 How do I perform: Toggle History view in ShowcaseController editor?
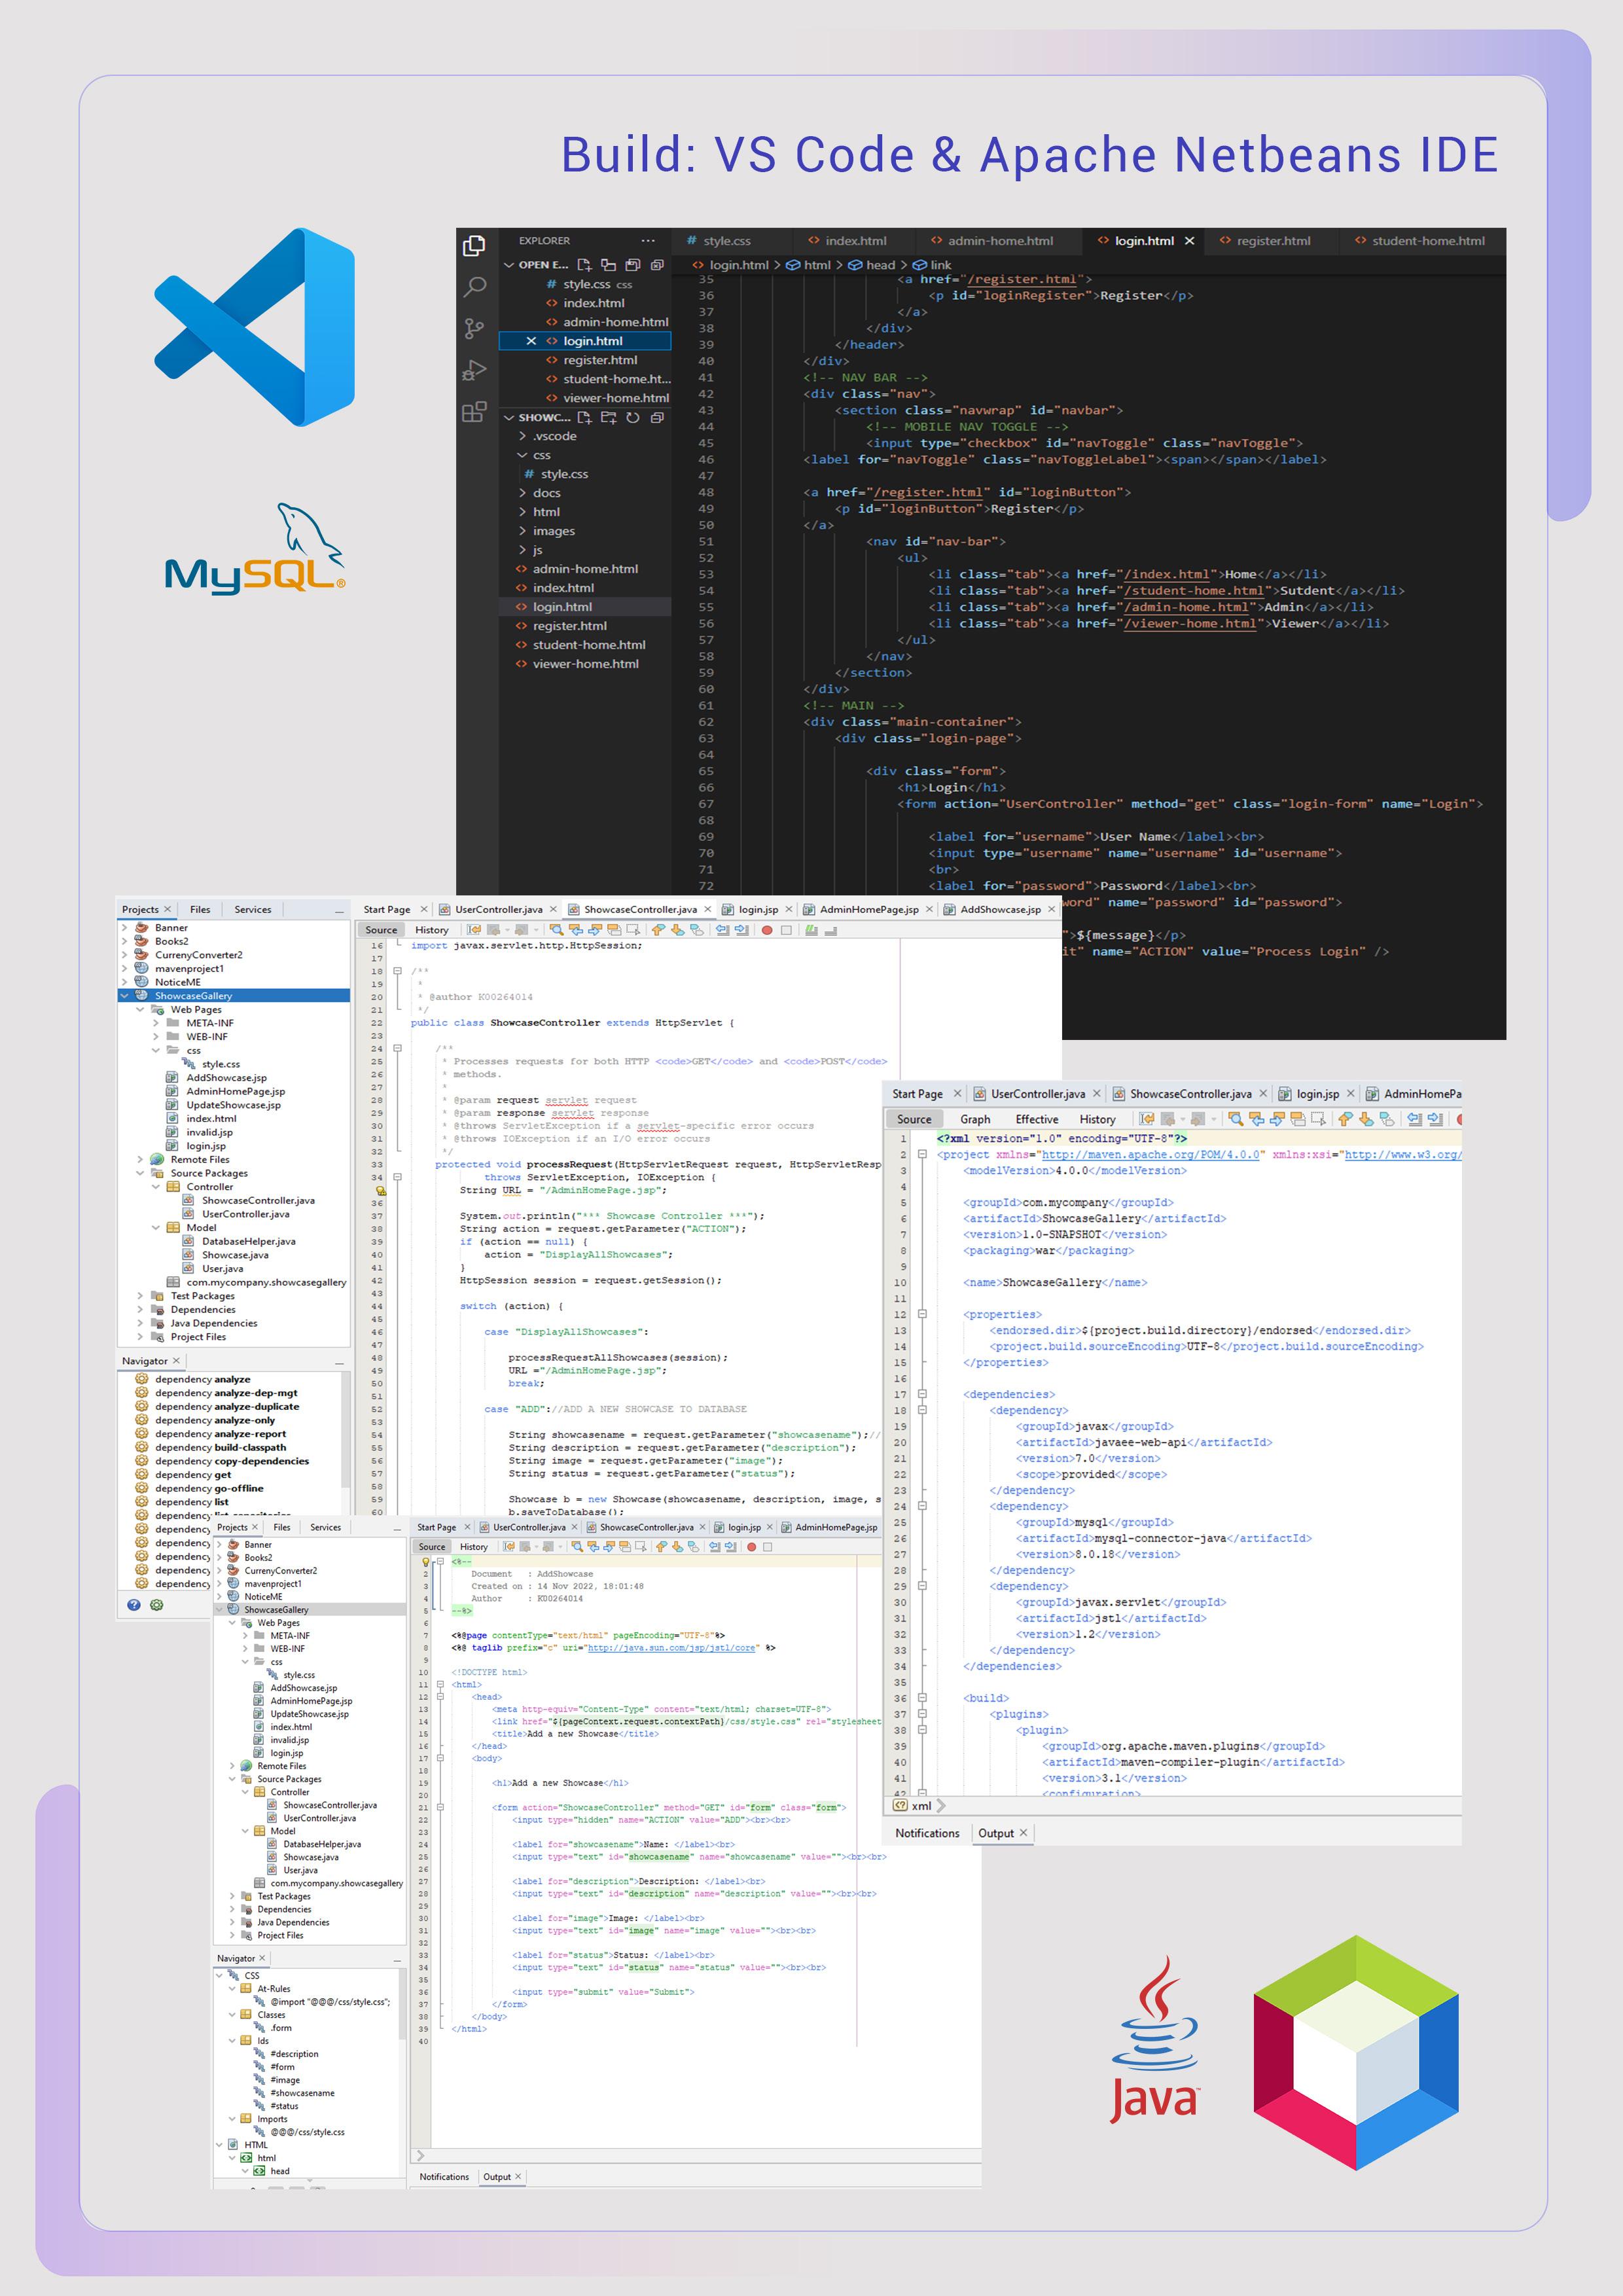[432, 930]
